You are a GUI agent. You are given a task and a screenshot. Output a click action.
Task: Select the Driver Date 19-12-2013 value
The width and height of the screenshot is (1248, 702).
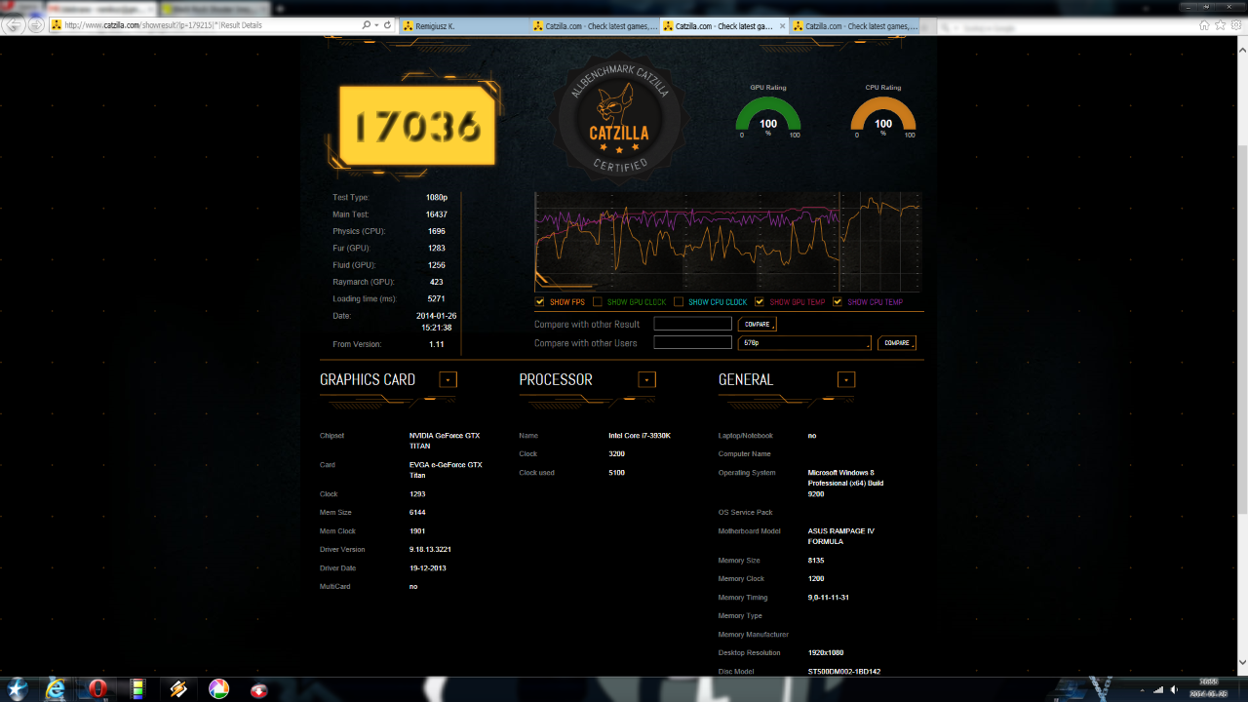click(x=428, y=568)
